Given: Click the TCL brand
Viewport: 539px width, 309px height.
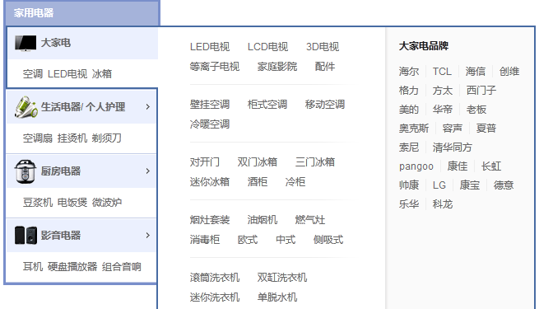Looking at the screenshot, I should pyautogui.click(x=442, y=72).
